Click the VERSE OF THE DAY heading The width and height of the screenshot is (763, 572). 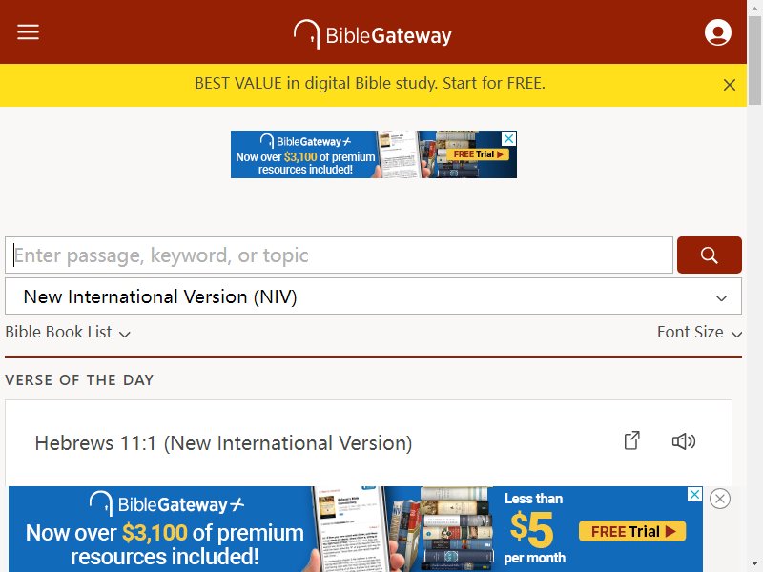pos(79,379)
